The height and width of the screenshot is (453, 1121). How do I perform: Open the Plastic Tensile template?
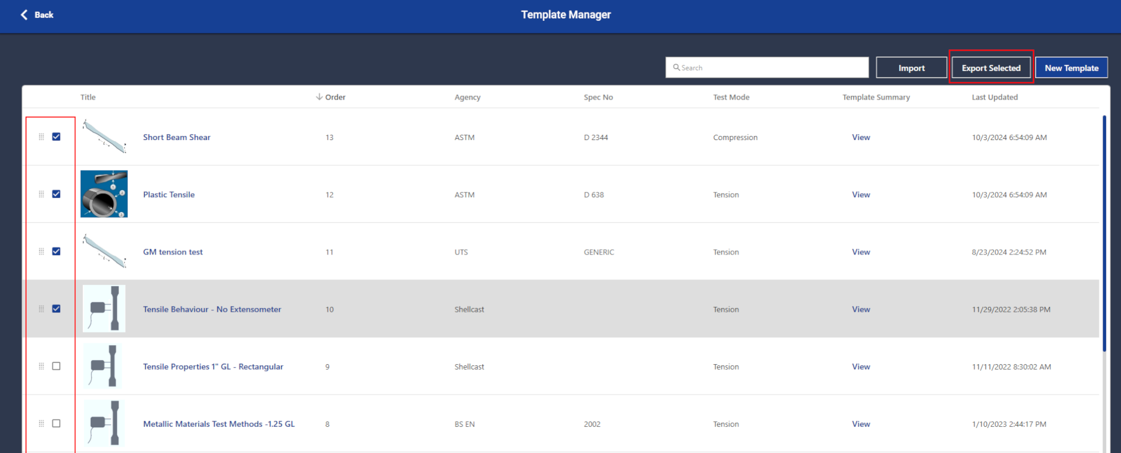(169, 194)
